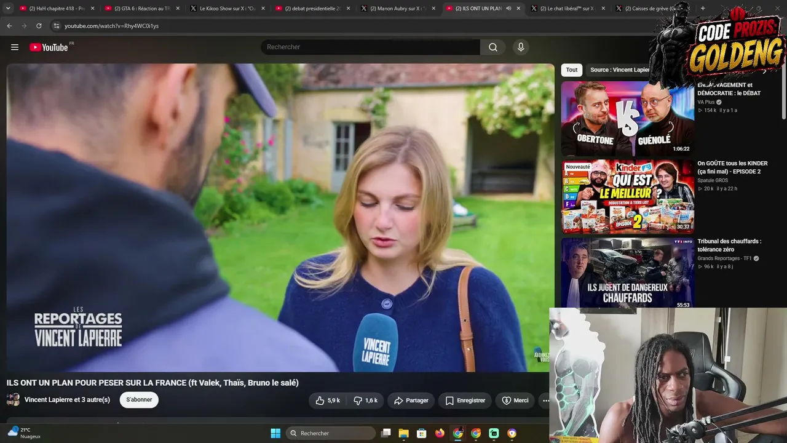Screen dimensions: 787x443
Task: Open the Kinder Qui est le meilleur thumbnail
Action: [x=628, y=196]
